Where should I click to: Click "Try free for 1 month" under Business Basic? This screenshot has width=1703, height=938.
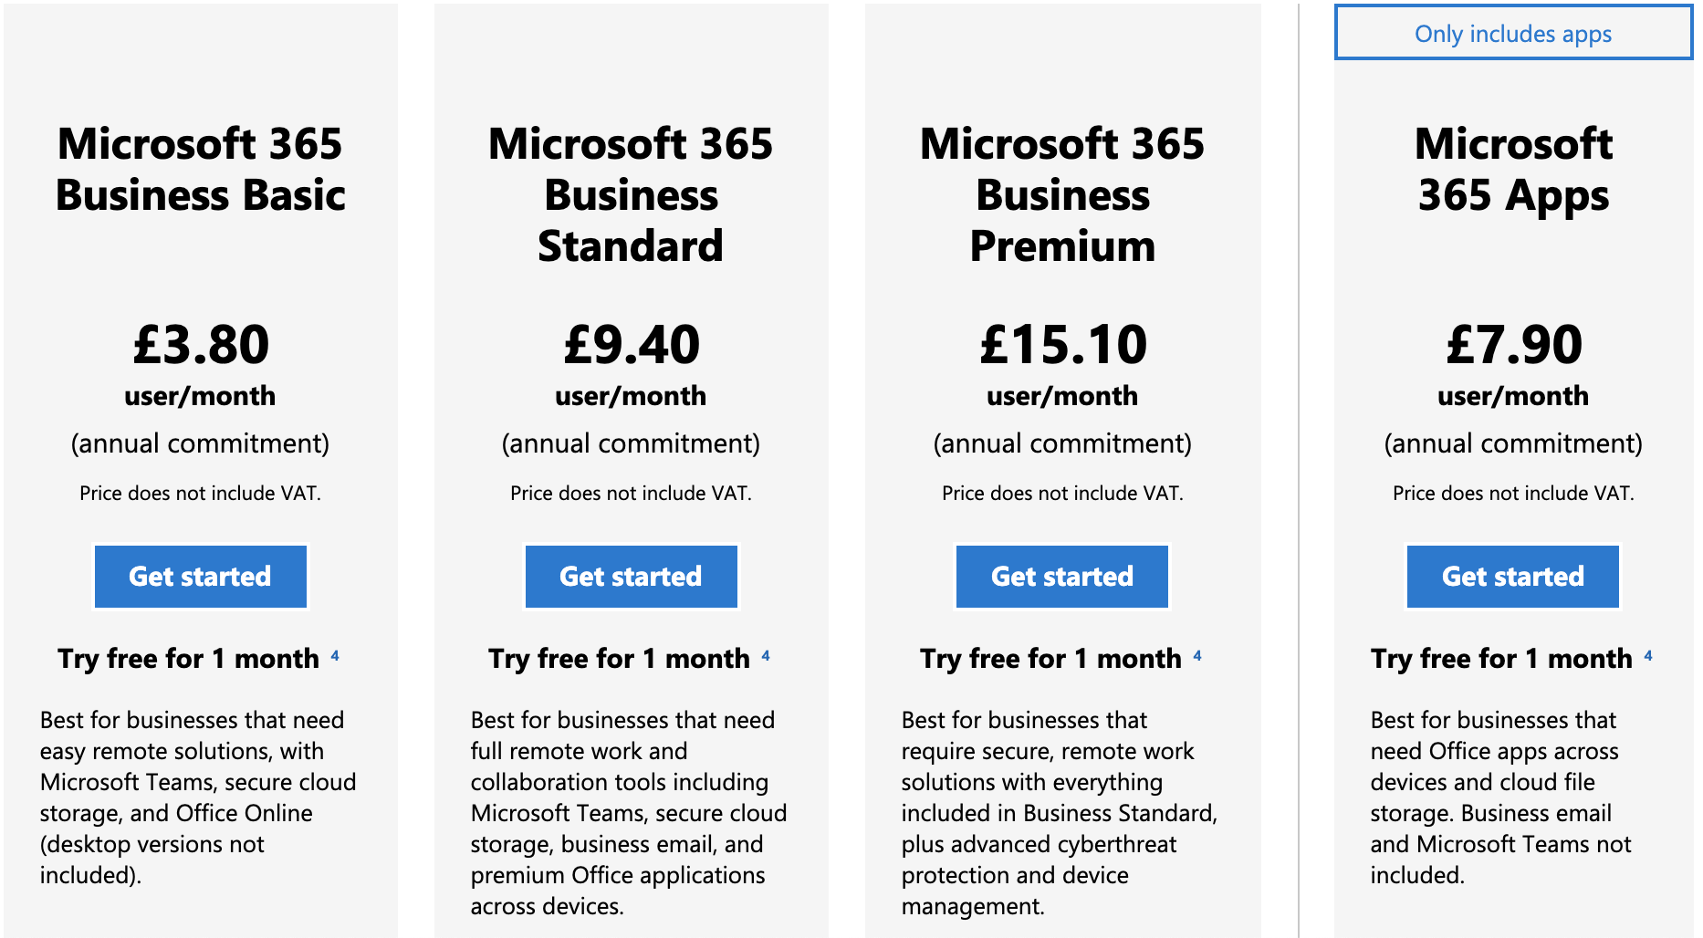point(188,659)
